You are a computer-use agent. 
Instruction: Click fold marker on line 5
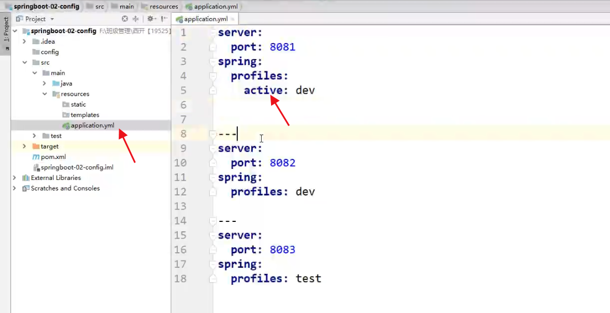(213, 90)
